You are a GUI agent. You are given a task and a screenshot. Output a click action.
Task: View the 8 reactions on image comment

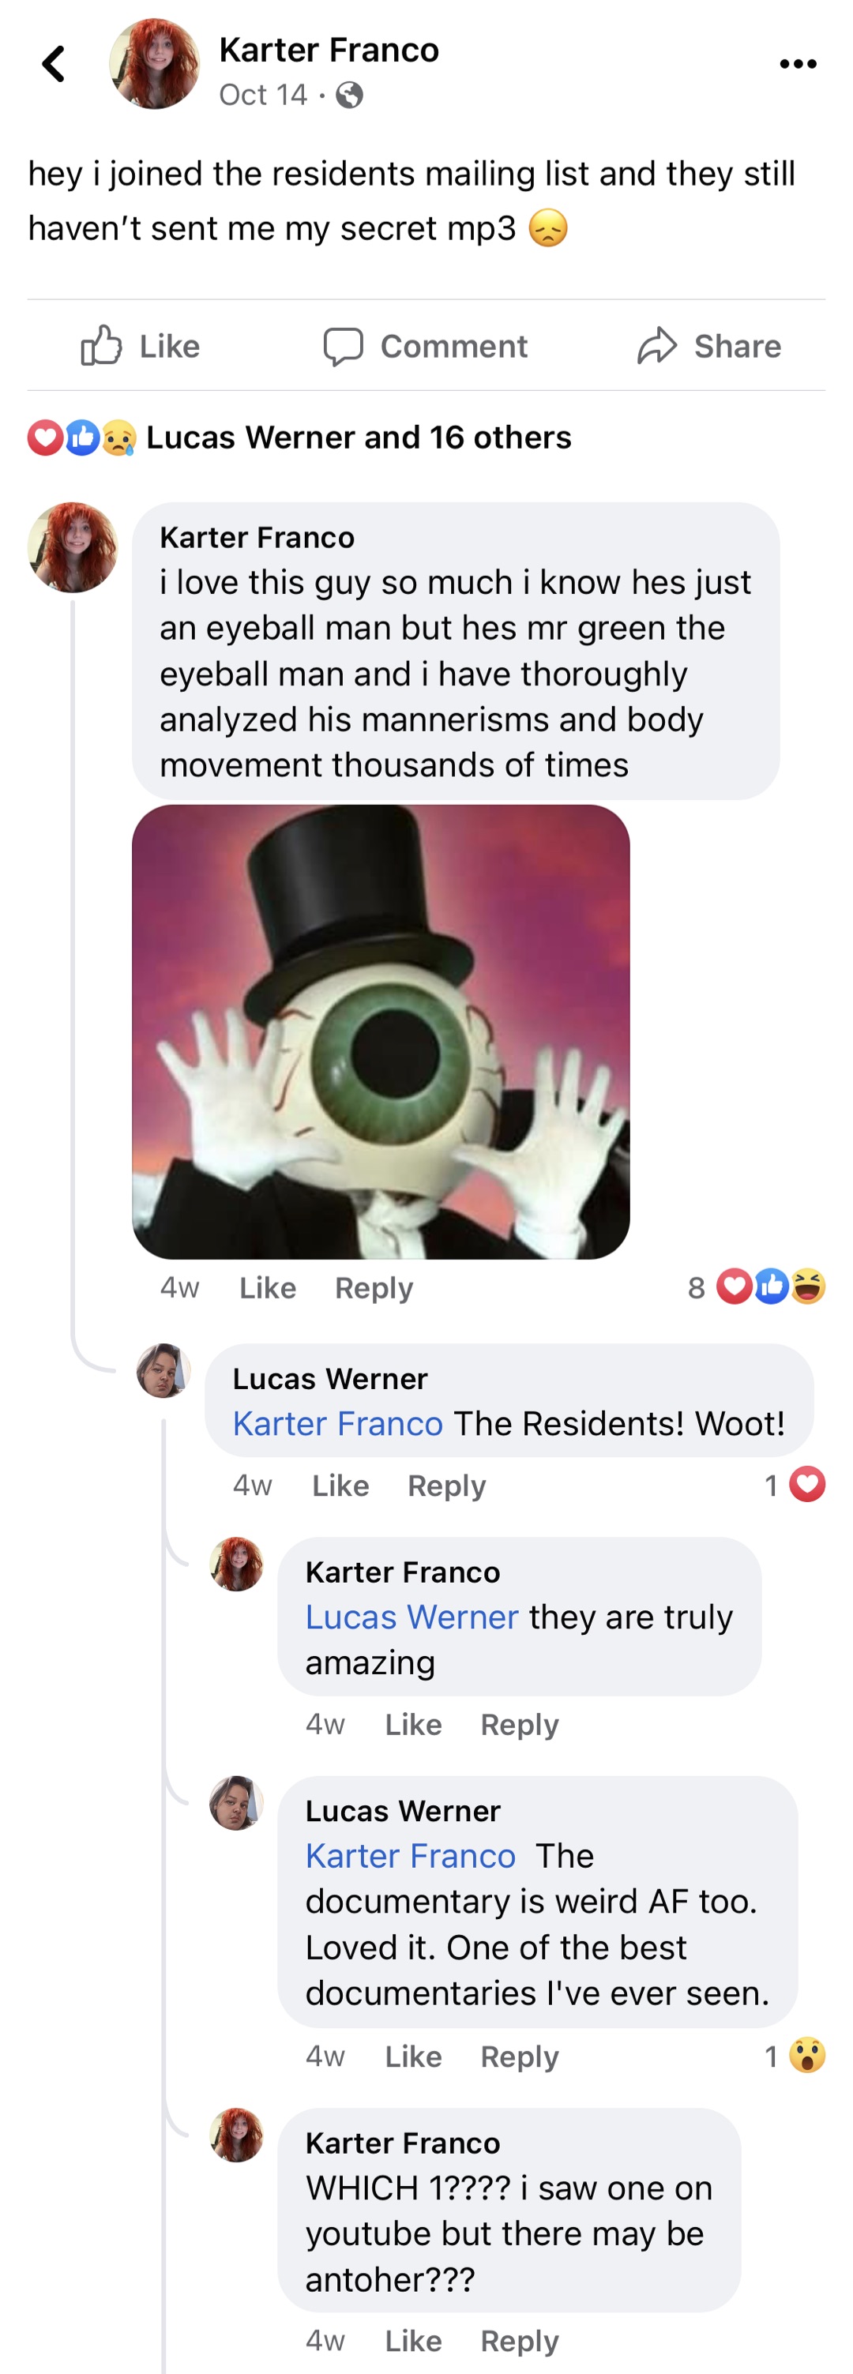(757, 1287)
